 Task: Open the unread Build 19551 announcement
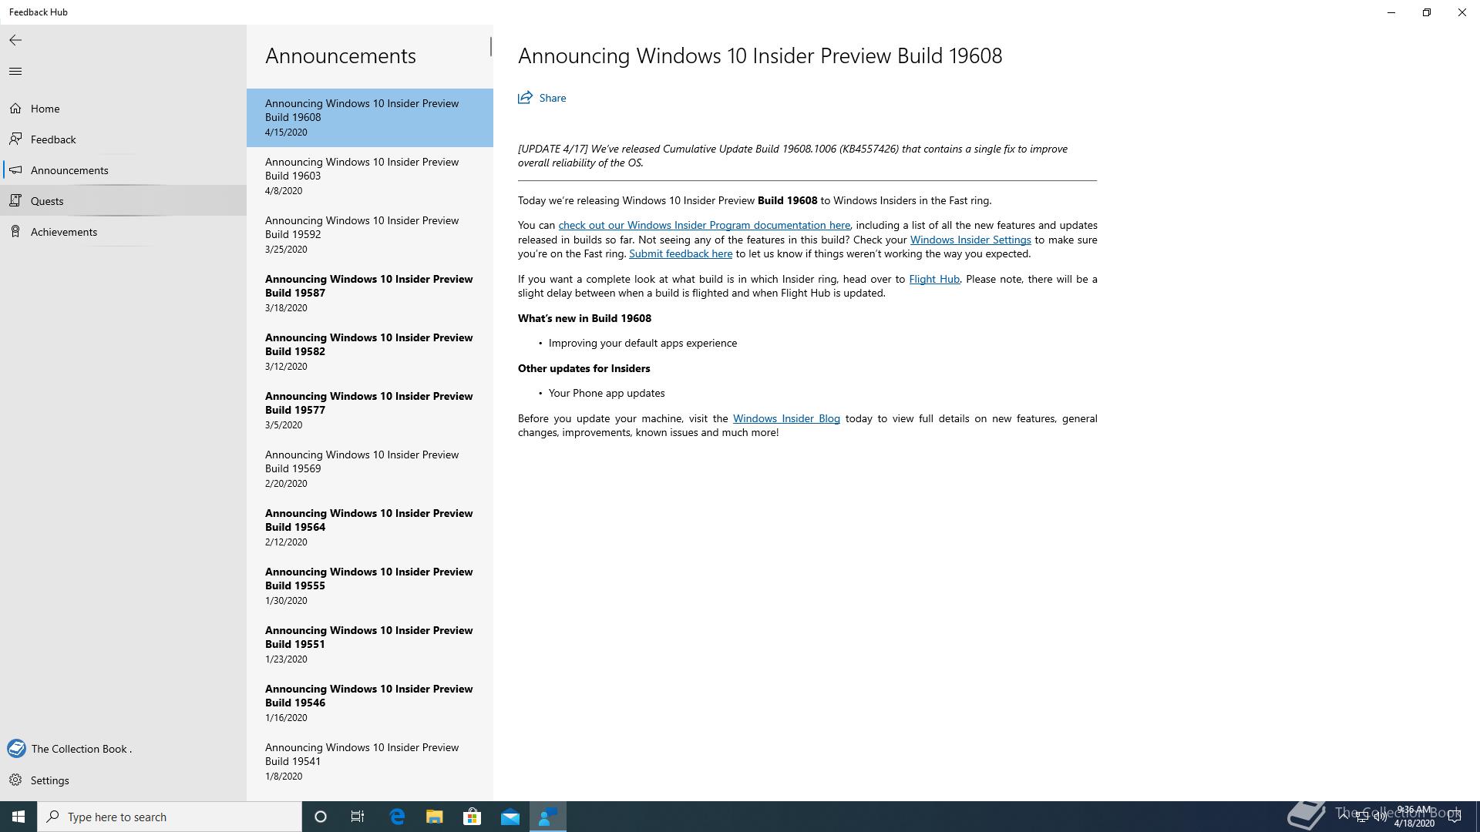(370, 645)
